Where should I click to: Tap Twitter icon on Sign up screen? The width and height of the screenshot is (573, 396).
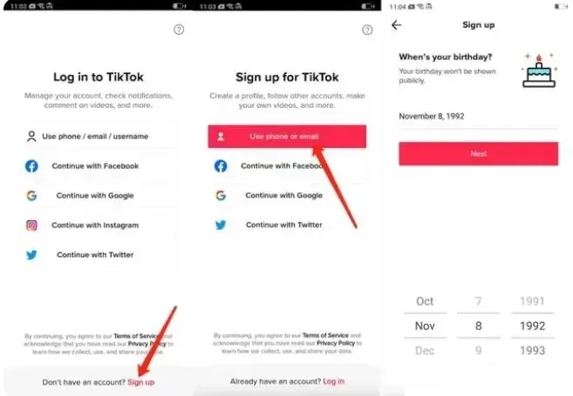tap(221, 225)
